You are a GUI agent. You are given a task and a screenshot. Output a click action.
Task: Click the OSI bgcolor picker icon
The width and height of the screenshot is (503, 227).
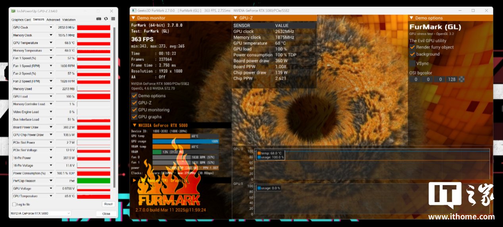pyautogui.click(x=462, y=79)
